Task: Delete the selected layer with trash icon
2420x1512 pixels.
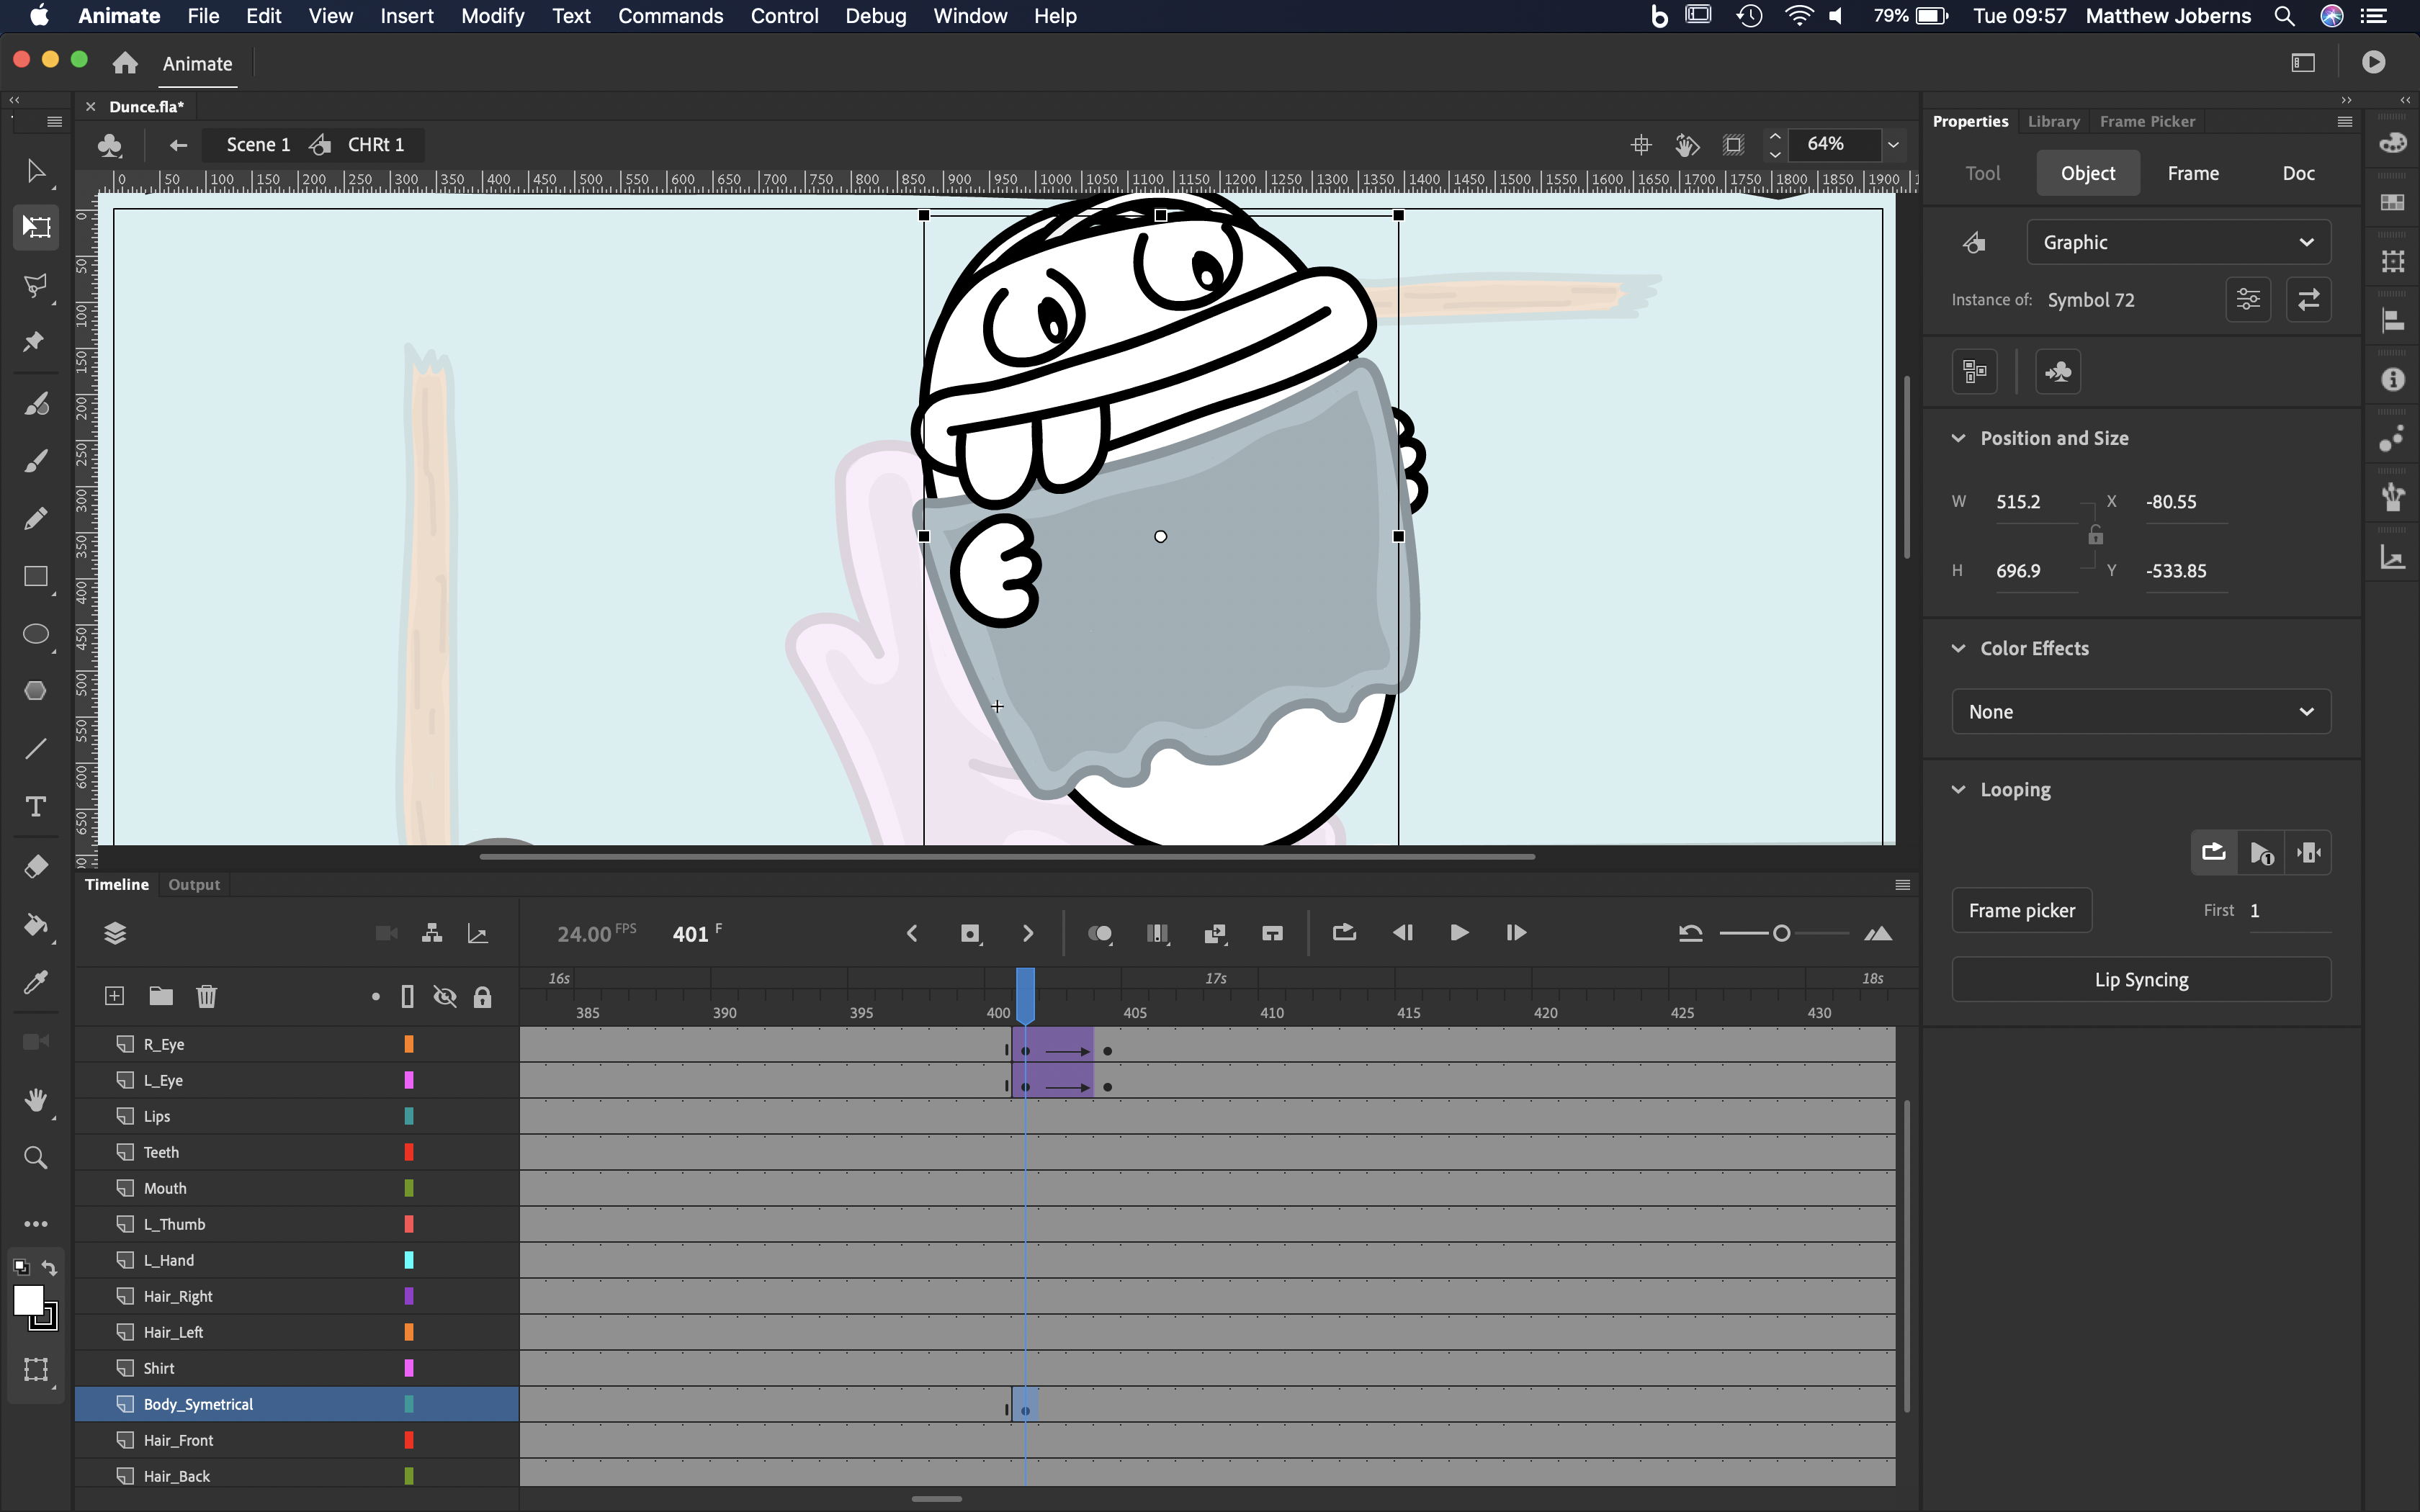Action: pyautogui.click(x=207, y=996)
